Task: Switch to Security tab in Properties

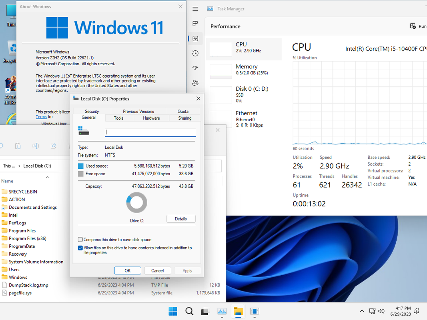Action: (x=92, y=111)
